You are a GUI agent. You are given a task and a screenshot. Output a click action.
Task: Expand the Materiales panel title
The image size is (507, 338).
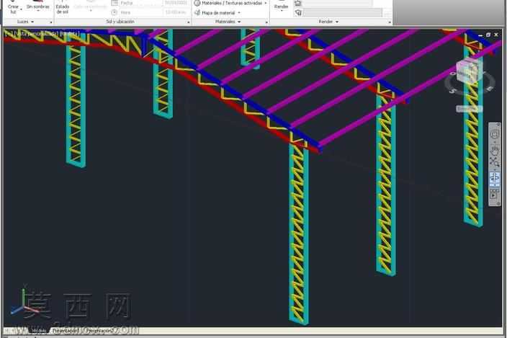[228, 22]
